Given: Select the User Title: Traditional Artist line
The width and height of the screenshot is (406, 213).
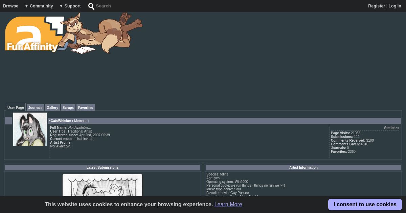Looking at the screenshot, I should [x=71, y=131].
